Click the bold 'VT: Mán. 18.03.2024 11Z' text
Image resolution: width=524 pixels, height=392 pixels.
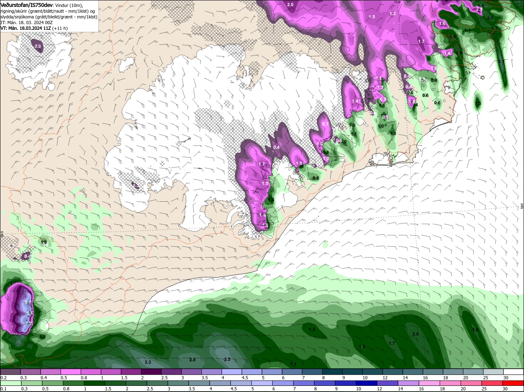pyautogui.click(x=25, y=28)
